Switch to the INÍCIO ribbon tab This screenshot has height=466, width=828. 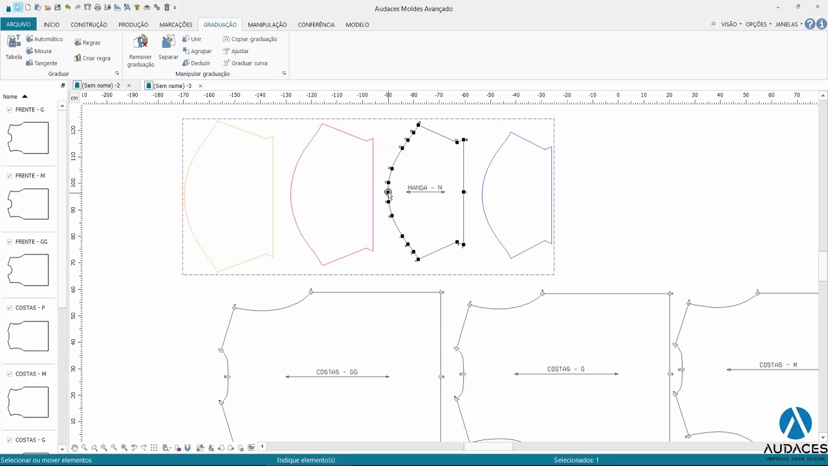tap(52, 25)
